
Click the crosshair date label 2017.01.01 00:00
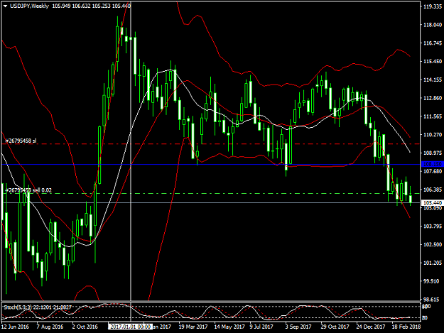130,327
